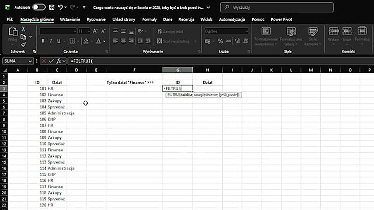This screenshot has height=210, width=374.
Task: Click the fill color bucket swatch
Action: point(86,41)
